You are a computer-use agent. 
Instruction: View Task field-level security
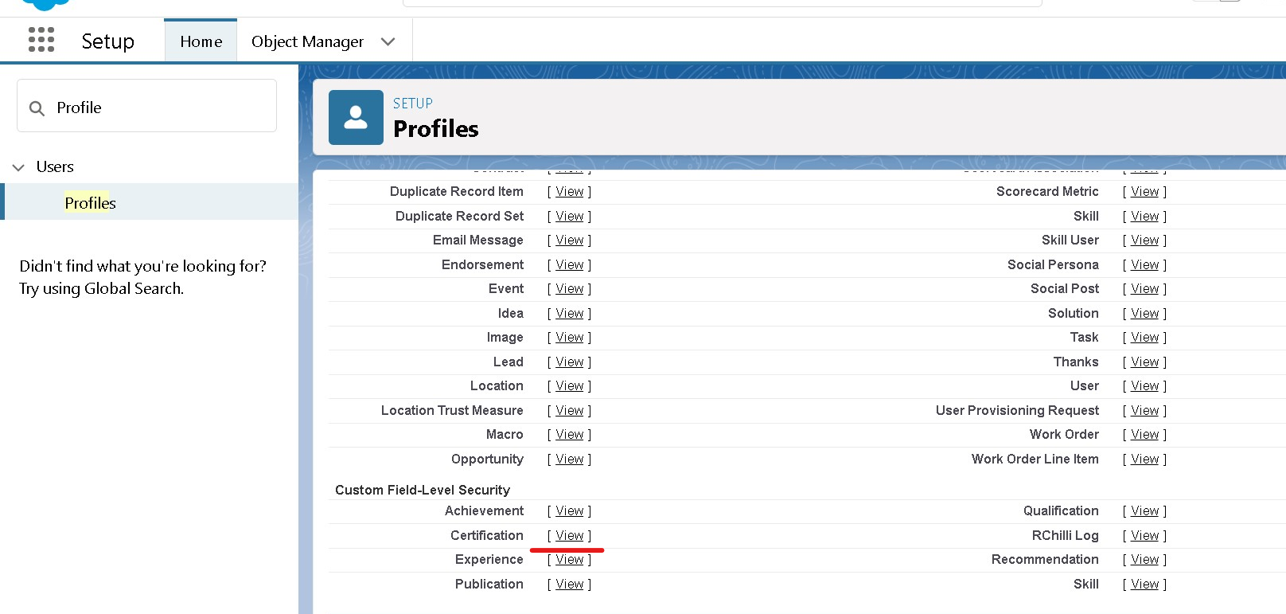pos(1145,337)
